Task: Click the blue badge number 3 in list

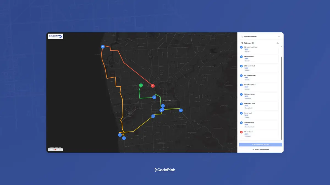Action: (x=241, y=57)
